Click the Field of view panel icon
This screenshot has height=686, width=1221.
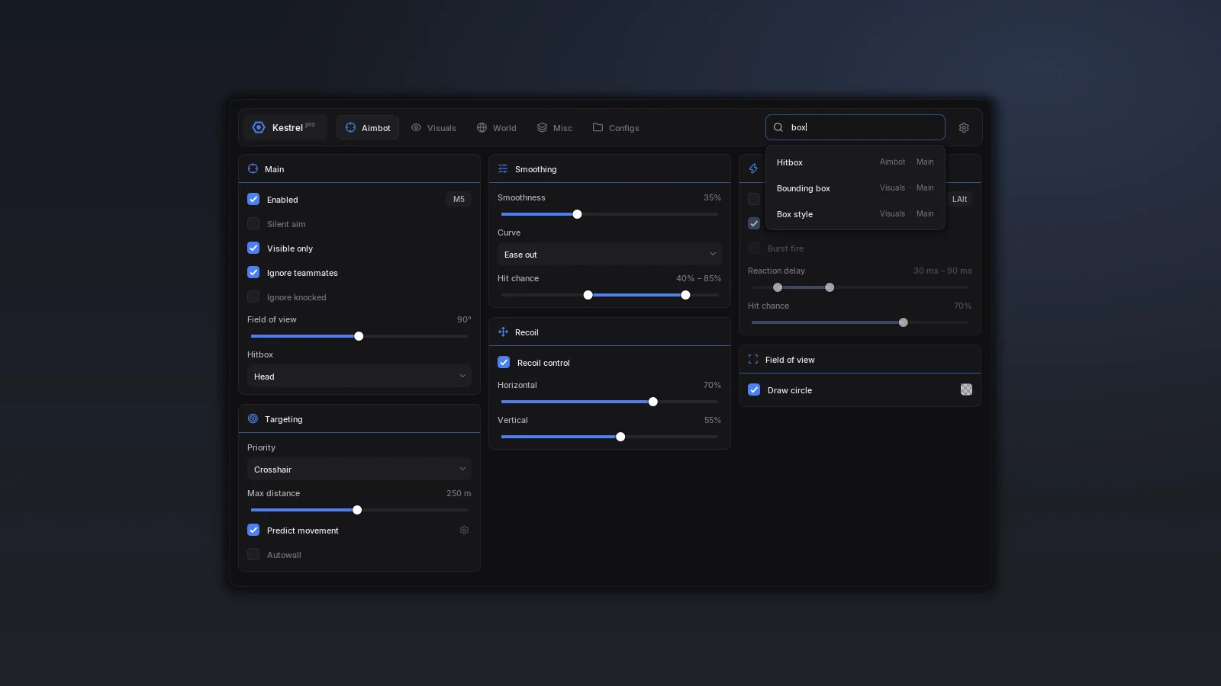(753, 360)
